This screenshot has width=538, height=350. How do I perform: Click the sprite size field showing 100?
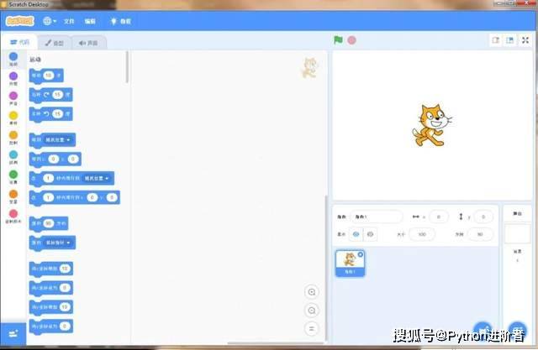(x=422, y=234)
